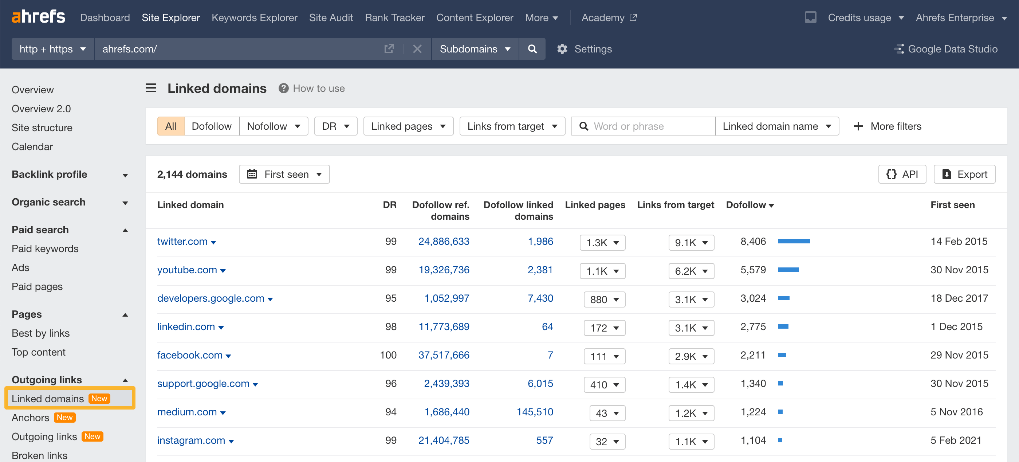Clear the URL with the X icon
The image size is (1019, 462).
417,49
